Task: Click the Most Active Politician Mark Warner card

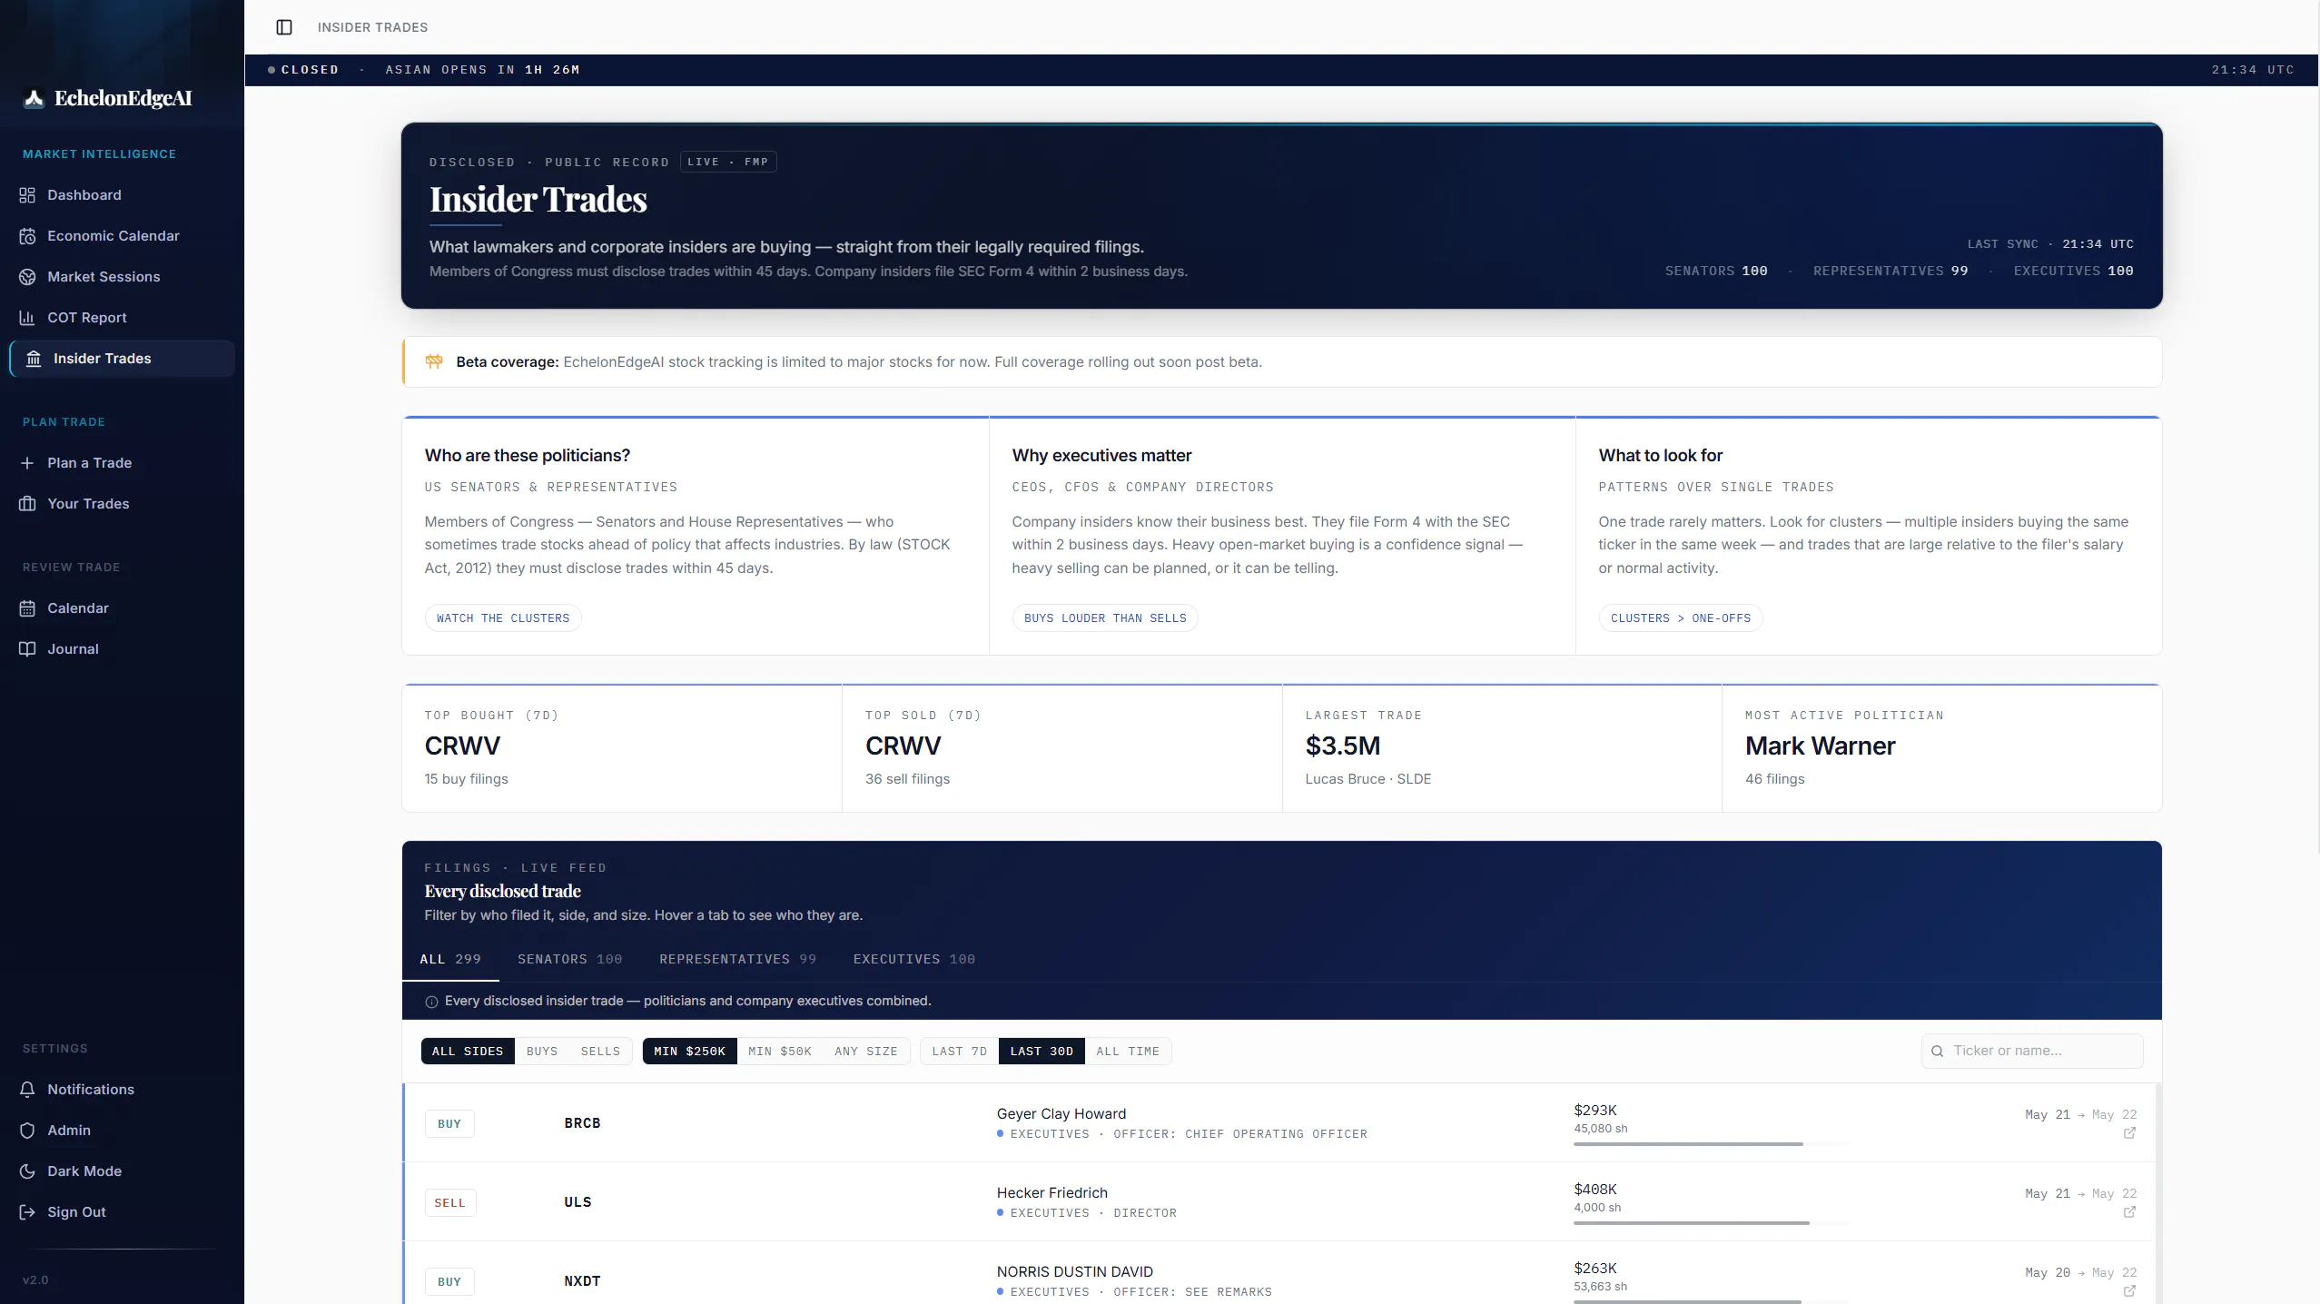Action: [x=1942, y=748]
